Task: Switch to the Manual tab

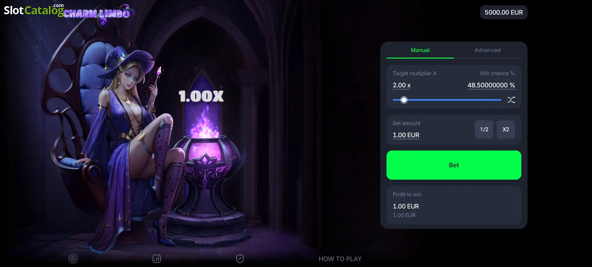Action: (x=420, y=50)
